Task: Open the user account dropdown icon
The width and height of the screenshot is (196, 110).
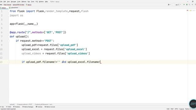Action: [x=169, y=5]
